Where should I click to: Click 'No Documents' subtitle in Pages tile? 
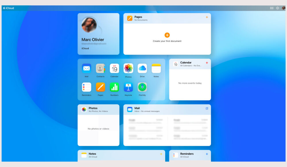tap(141, 20)
